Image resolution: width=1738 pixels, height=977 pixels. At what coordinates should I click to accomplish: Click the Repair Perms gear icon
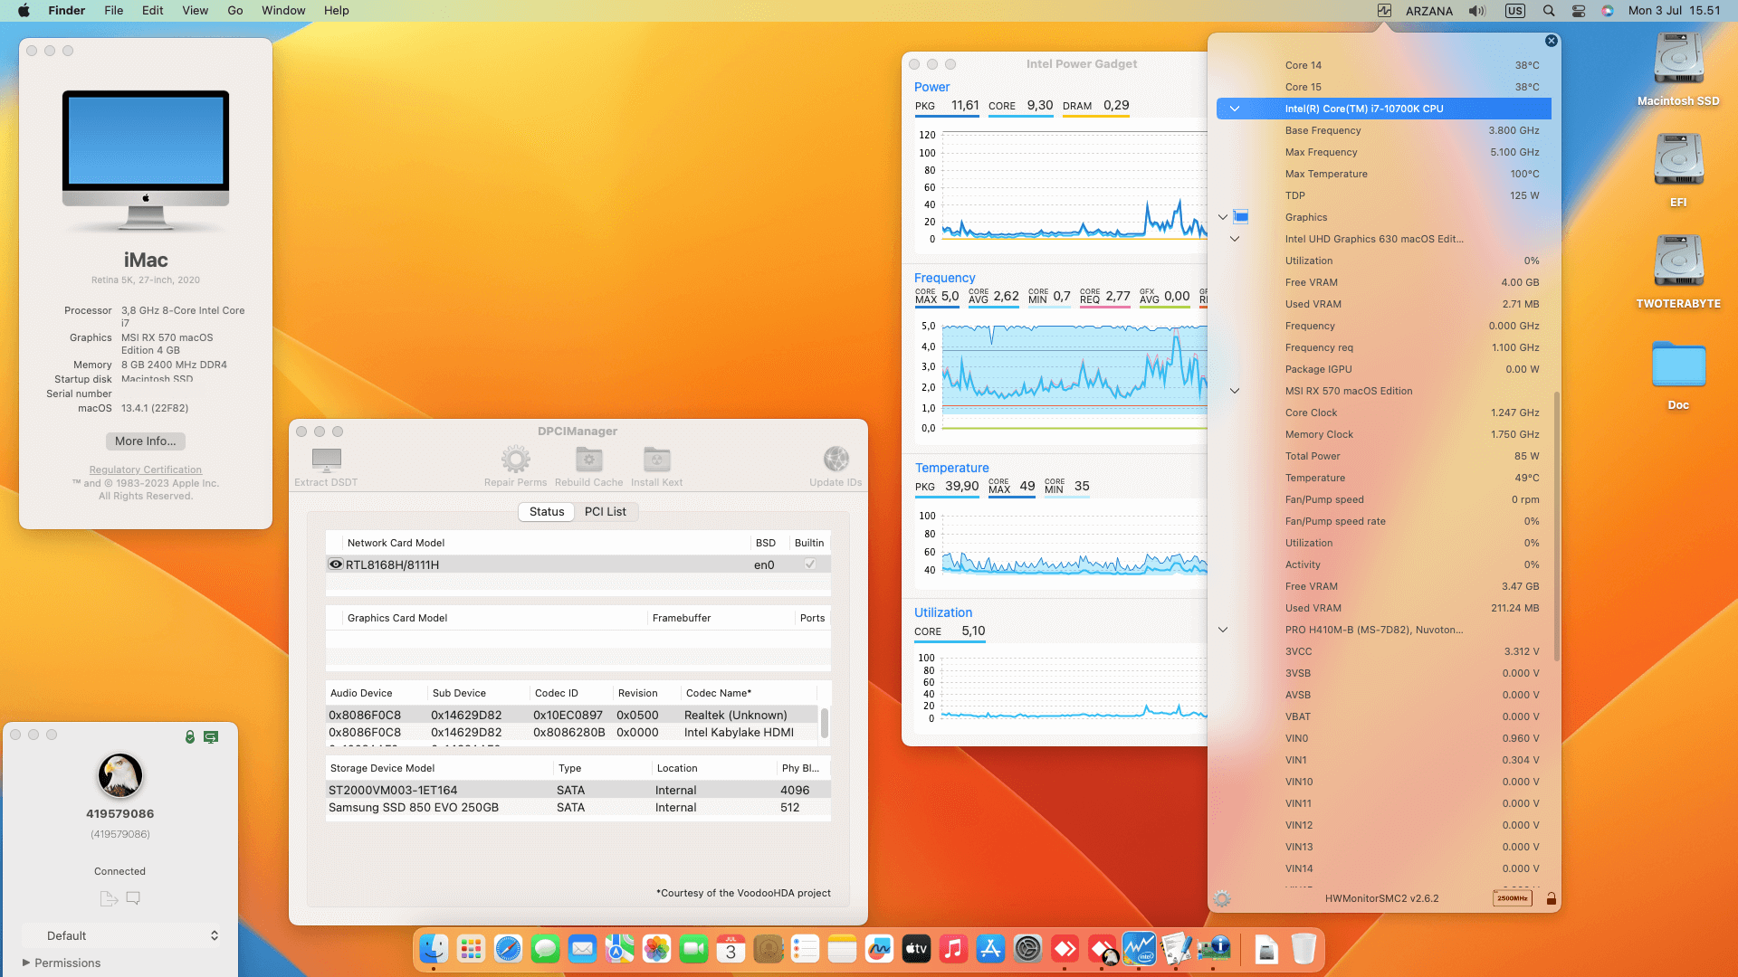coord(515,460)
